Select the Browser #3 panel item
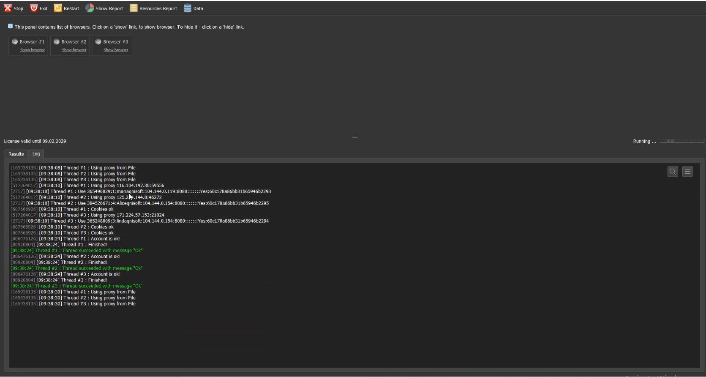This screenshot has width=706, height=377. [x=112, y=45]
